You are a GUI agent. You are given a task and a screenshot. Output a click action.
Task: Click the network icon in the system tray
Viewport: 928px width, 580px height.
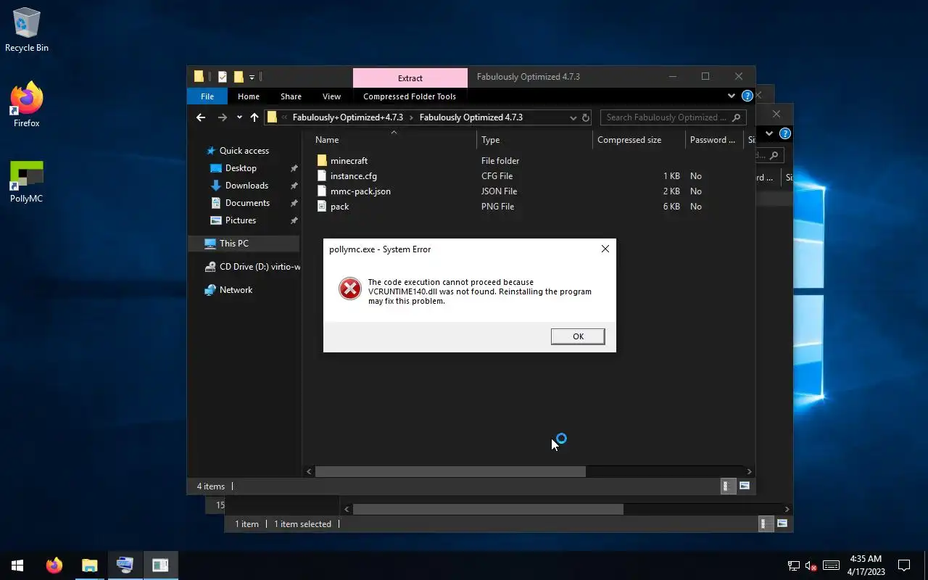[x=794, y=565]
